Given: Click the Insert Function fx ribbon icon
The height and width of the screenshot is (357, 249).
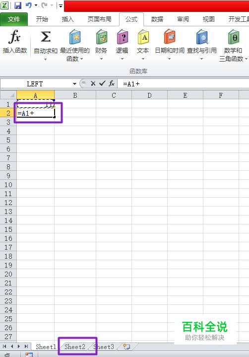Looking at the screenshot, I should [x=14, y=37].
